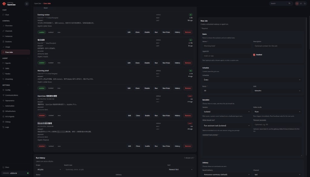Viewport: 310px width, 177px height.
Task: Click Run if due for Morning brief
Action: click(x=166, y=88)
